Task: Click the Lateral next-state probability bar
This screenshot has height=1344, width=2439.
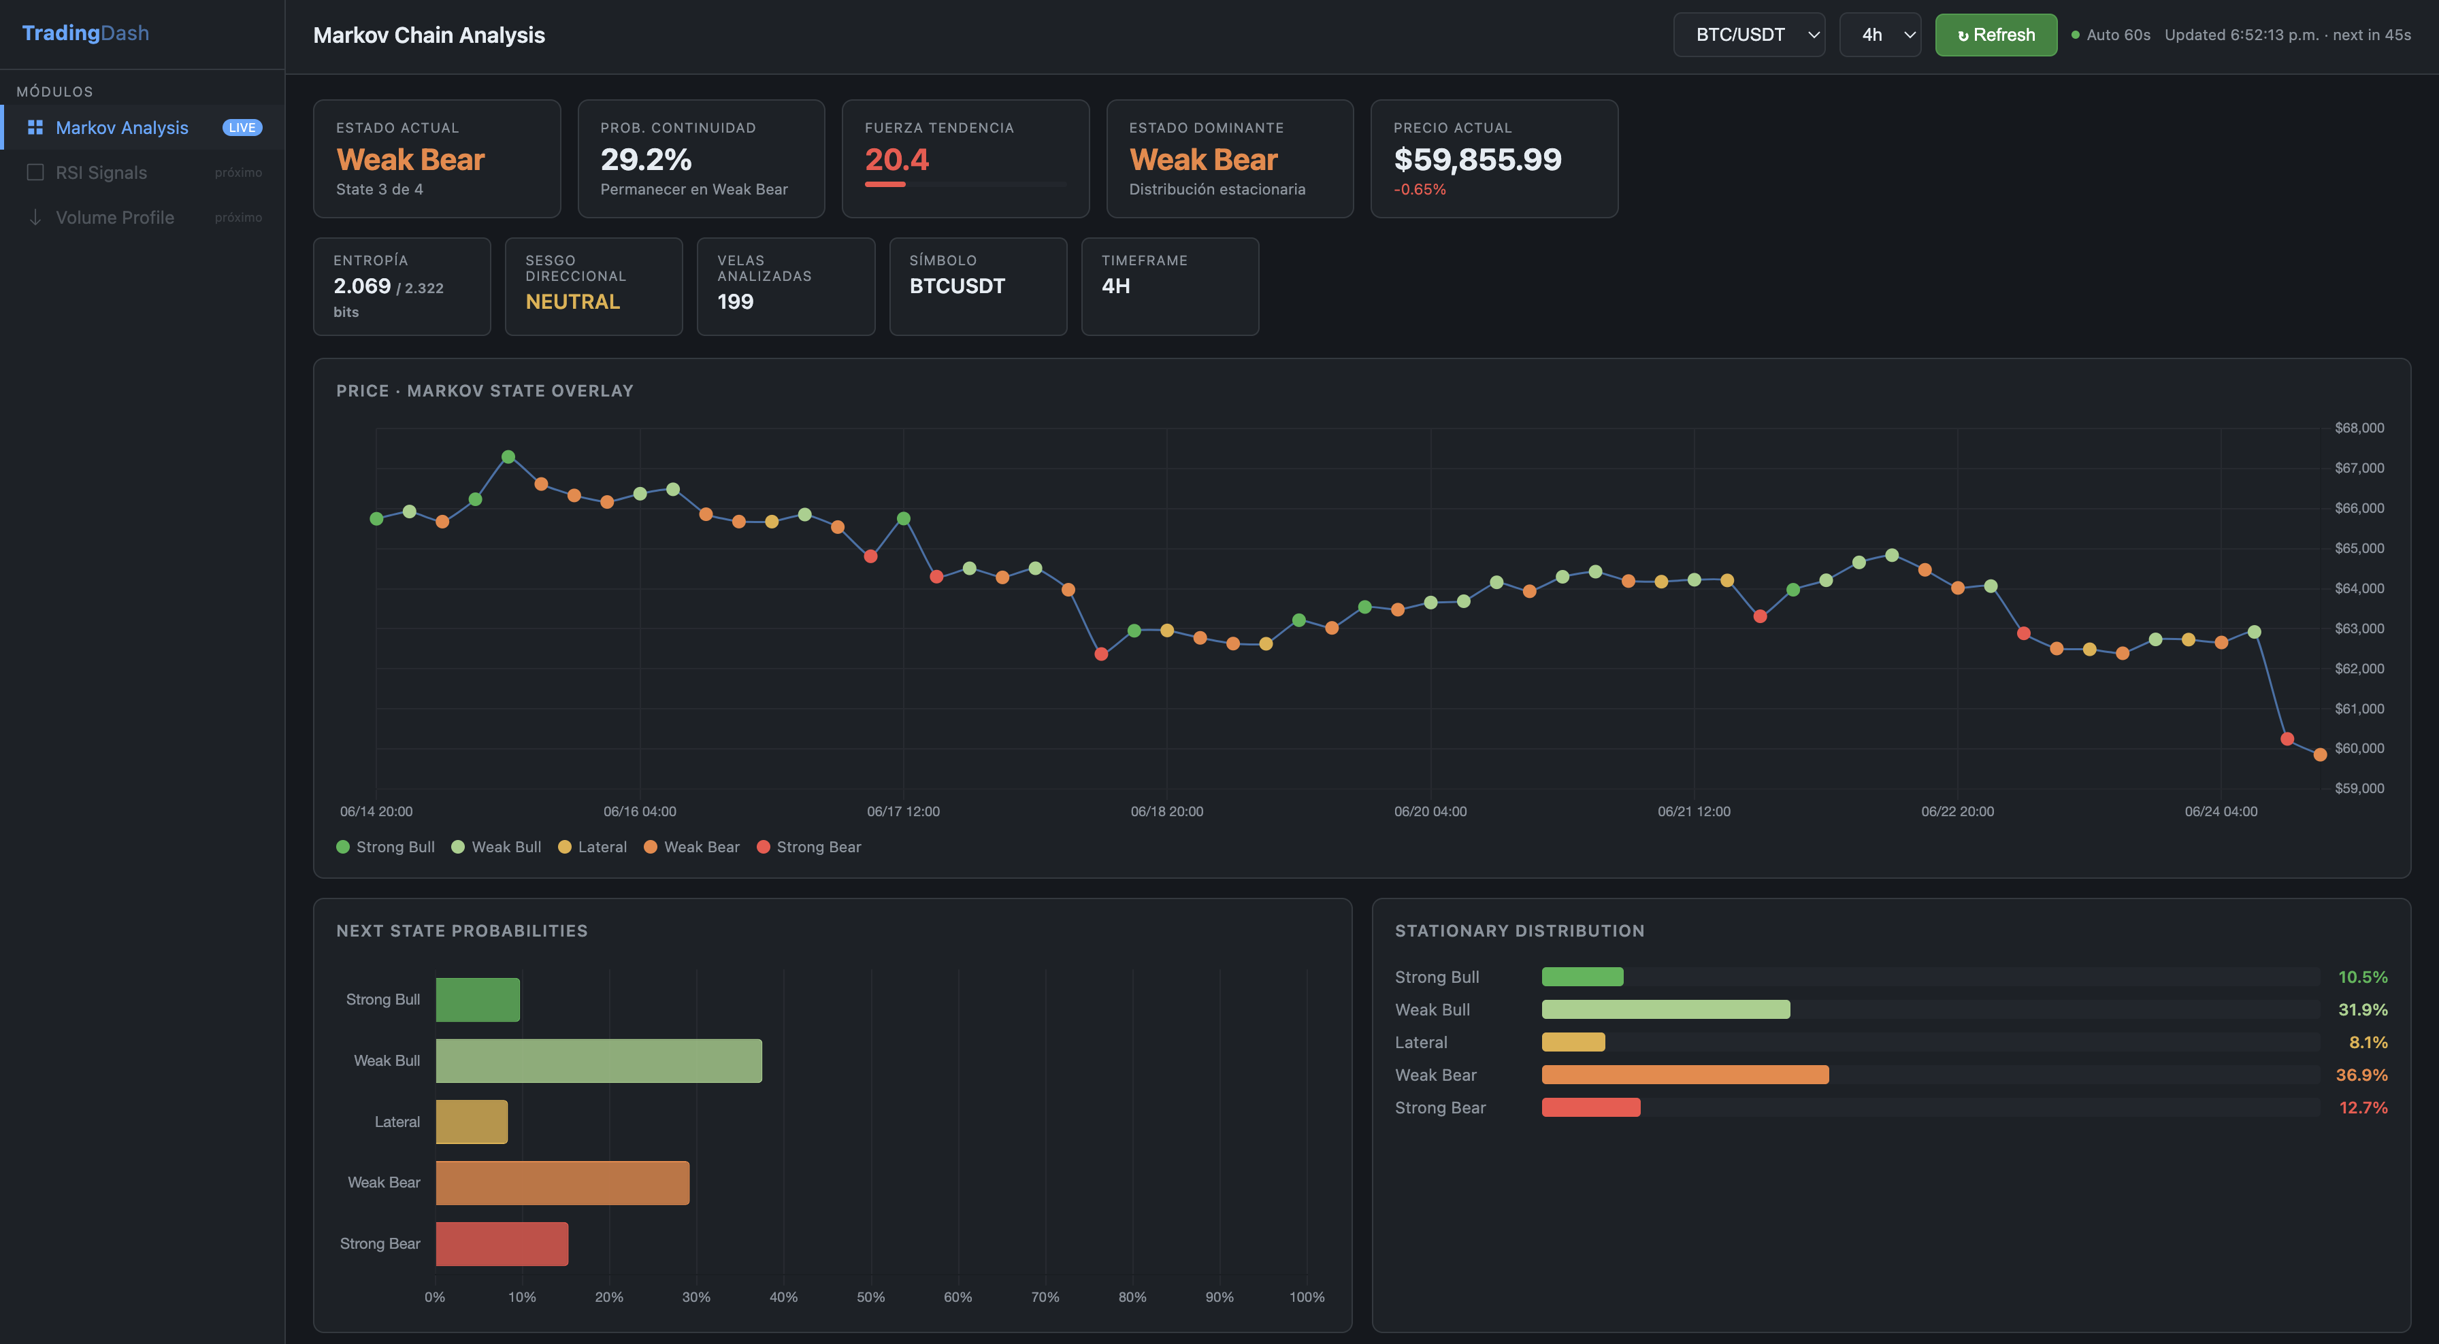Action: click(472, 1122)
